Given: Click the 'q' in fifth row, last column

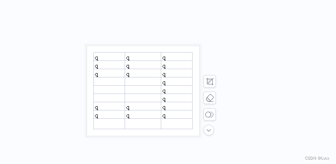Looking at the screenshot, I should tap(164, 91).
